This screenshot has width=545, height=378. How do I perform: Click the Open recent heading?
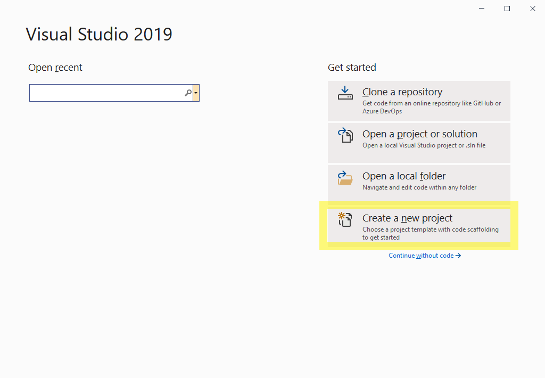tap(55, 68)
